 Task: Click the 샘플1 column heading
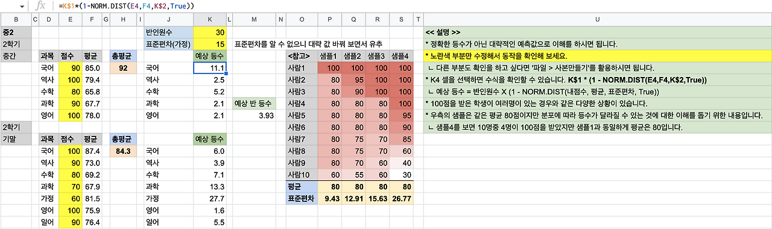[331, 56]
